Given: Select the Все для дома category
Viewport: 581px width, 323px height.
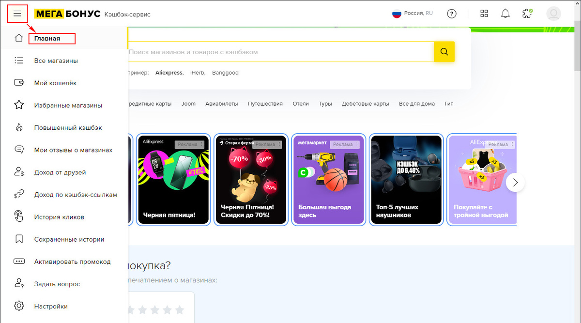Looking at the screenshot, I should [x=417, y=104].
